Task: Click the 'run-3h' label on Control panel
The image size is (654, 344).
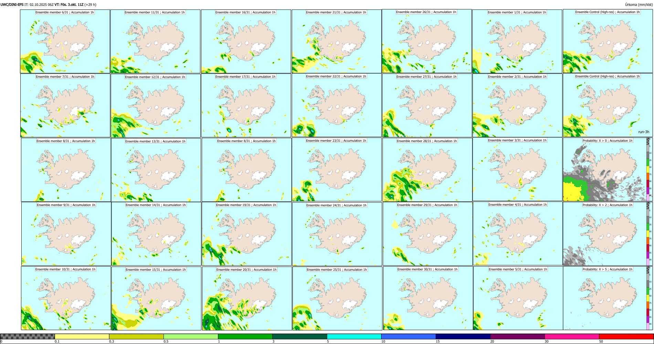Action: tap(644, 132)
